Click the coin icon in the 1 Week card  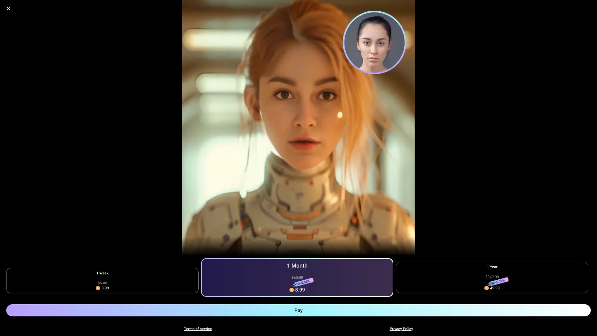coord(97,288)
